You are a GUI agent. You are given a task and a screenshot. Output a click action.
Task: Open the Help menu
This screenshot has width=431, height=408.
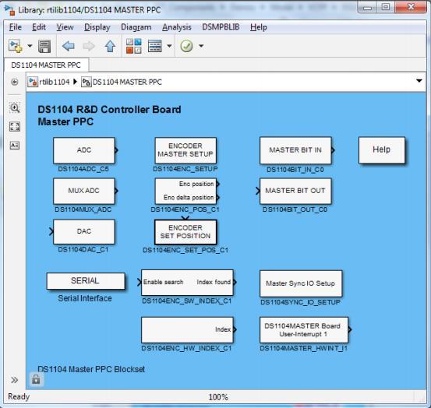tap(259, 27)
